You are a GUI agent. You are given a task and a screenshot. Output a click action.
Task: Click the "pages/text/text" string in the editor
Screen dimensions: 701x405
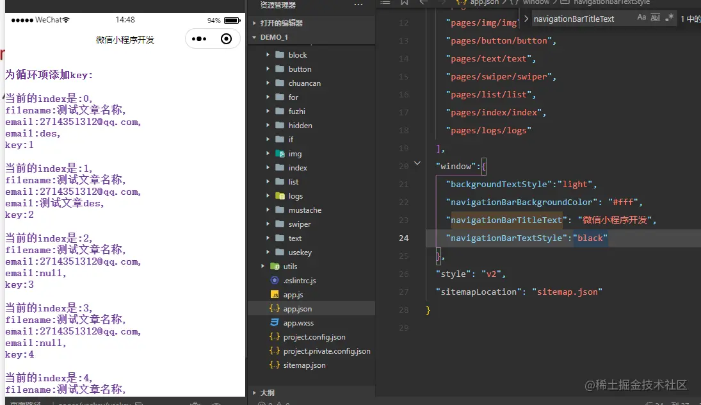[x=488, y=58]
